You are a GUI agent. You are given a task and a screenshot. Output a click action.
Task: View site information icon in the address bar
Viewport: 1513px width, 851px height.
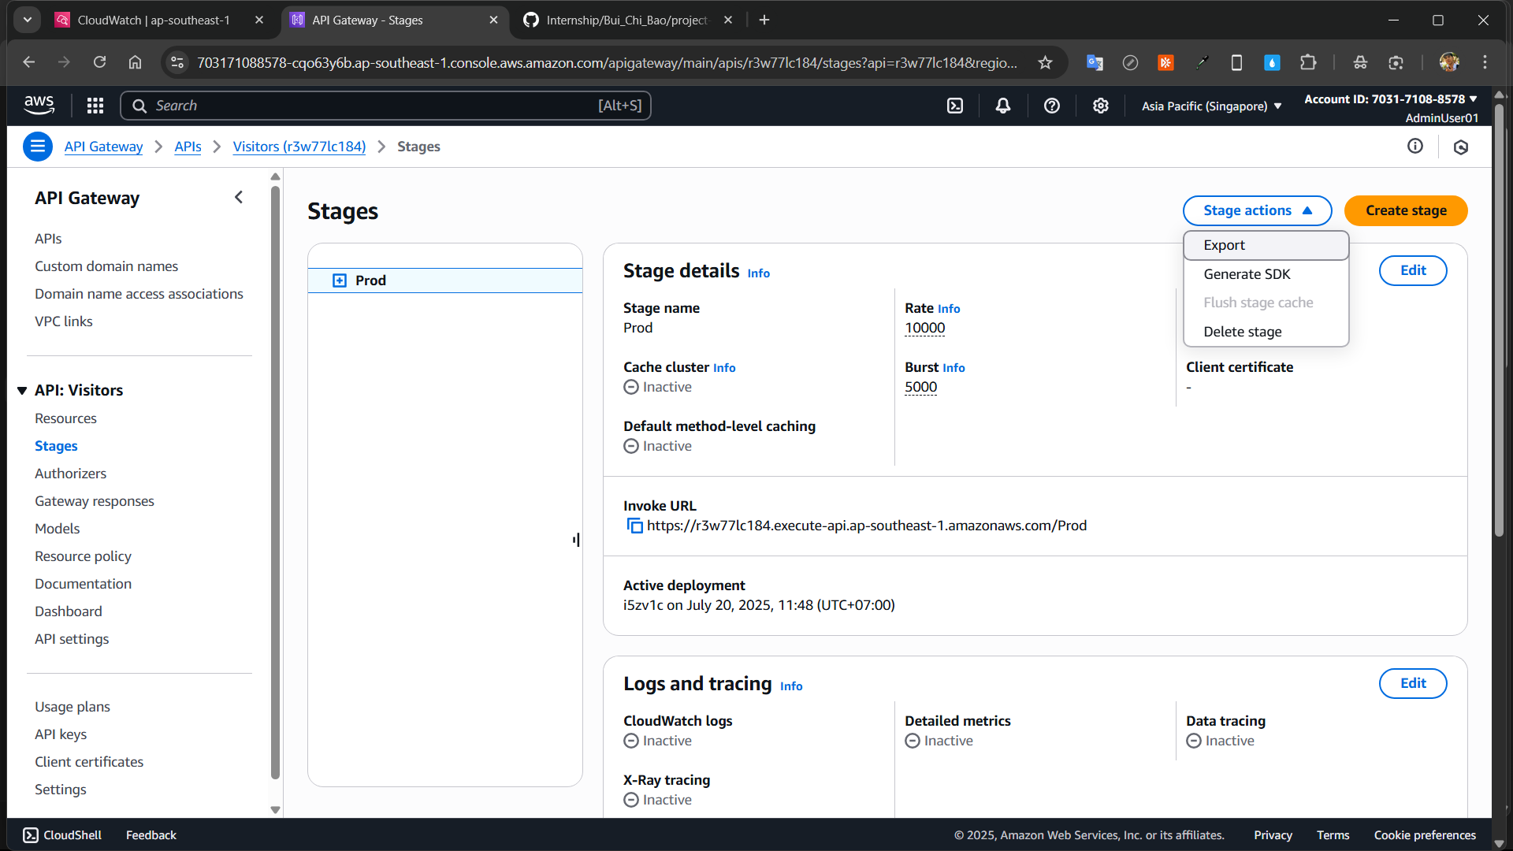[177, 62]
